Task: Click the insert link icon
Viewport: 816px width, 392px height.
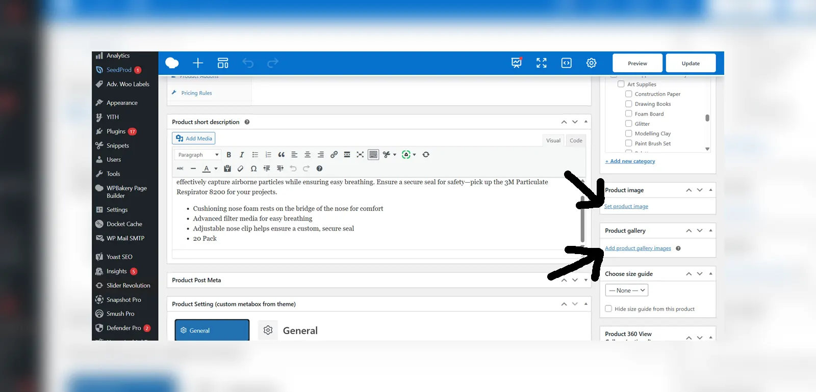Action: [x=334, y=155]
